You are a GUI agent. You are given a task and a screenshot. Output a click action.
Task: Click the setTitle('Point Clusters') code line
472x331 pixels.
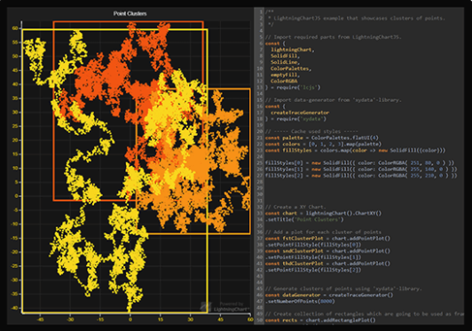304,219
